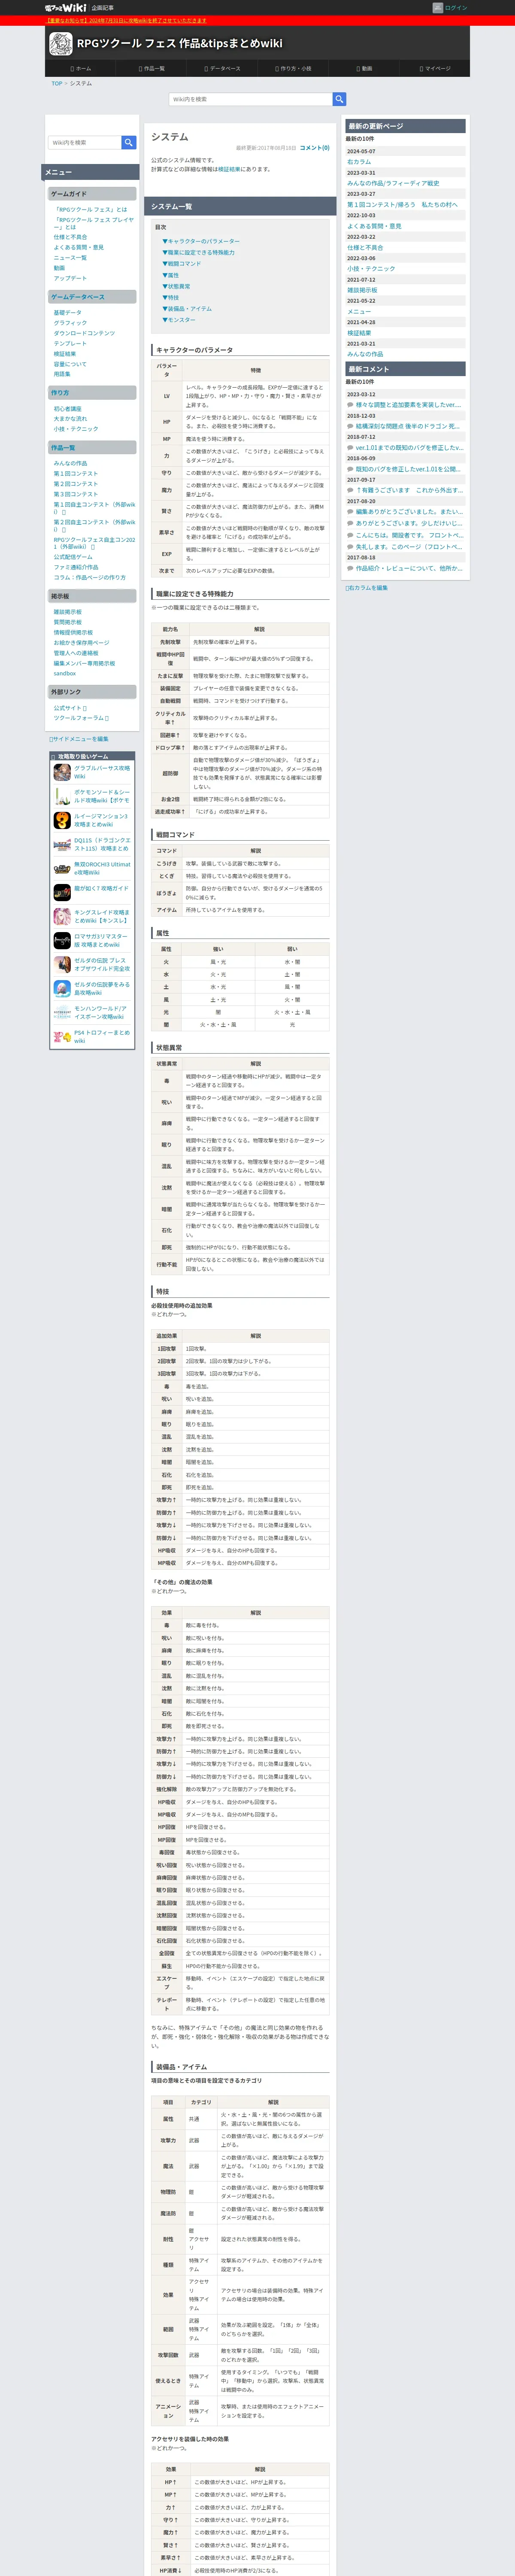Open 右カラムを編集 link

point(367,588)
